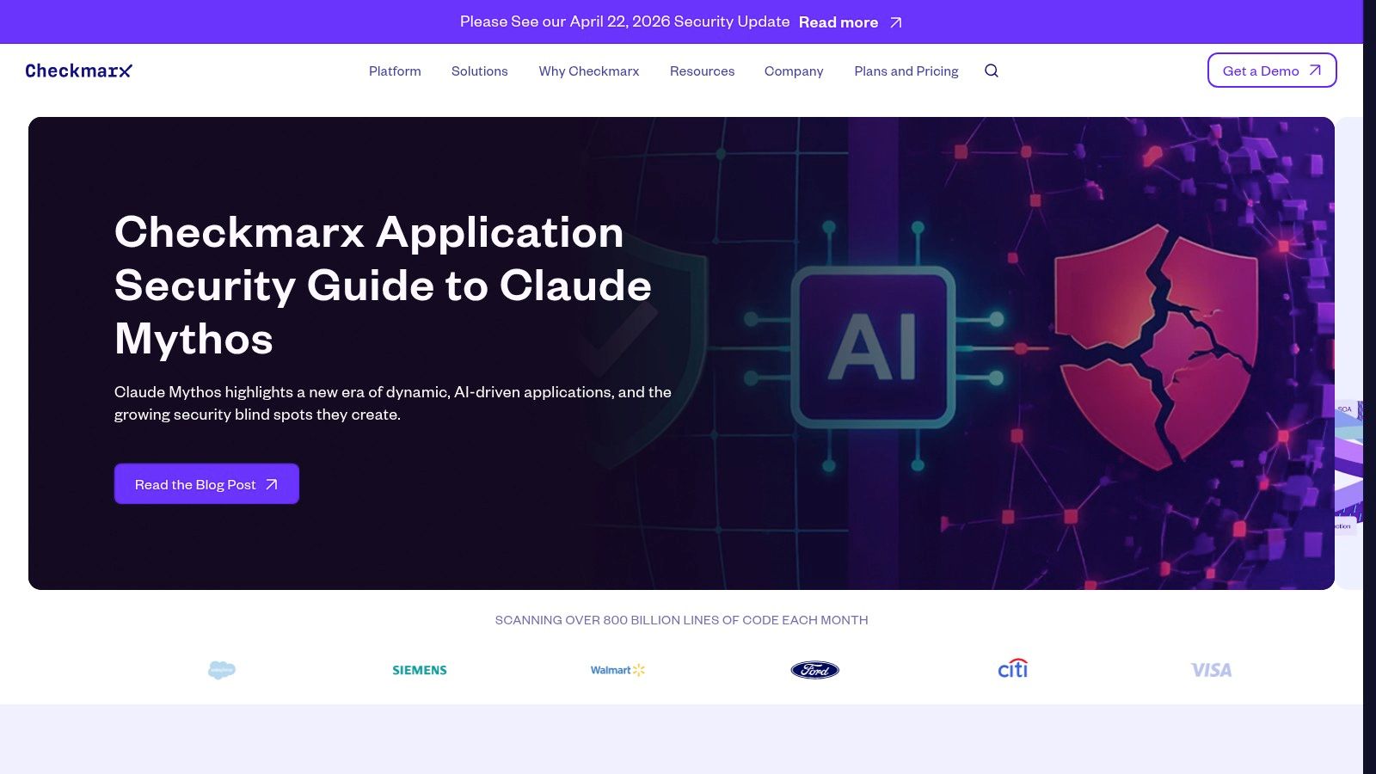Click Read the Blog Post button
The height and width of the screenshot is (774, 1376).
tap(206, 484)
